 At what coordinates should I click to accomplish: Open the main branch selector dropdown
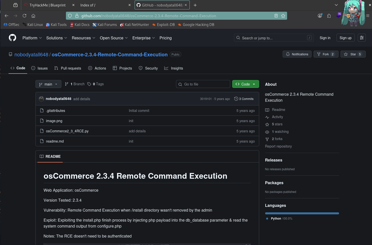[48, 84]
